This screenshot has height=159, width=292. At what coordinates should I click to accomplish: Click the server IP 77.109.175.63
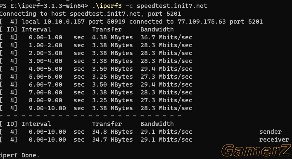(x=202, y=22)
